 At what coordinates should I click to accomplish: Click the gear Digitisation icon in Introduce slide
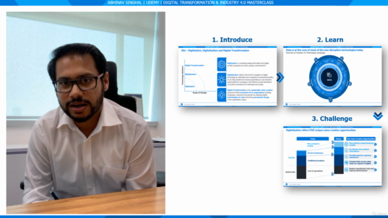click(221, 64)
